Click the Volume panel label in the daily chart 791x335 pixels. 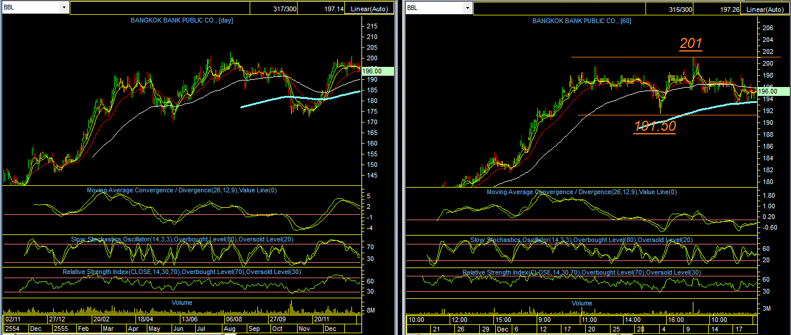coord(181,302)
